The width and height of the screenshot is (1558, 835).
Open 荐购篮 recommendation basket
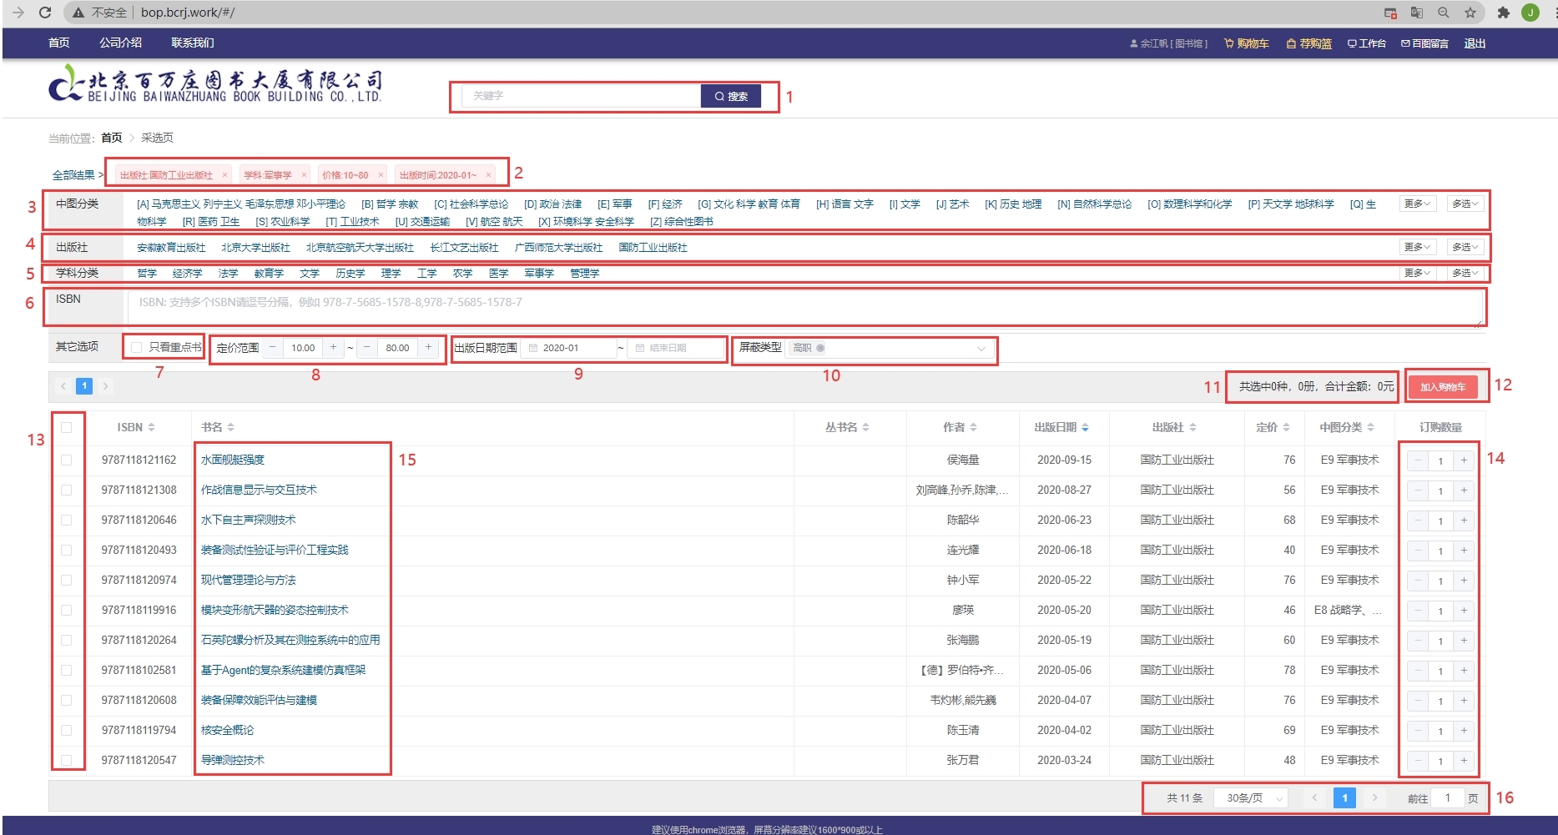[x=1309, y=43]
